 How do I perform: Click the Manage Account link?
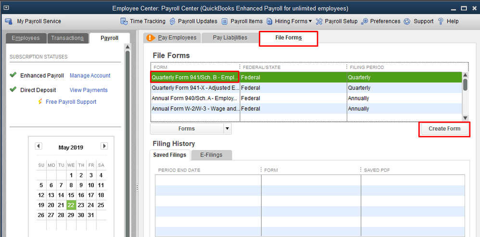tap(90, 75)
